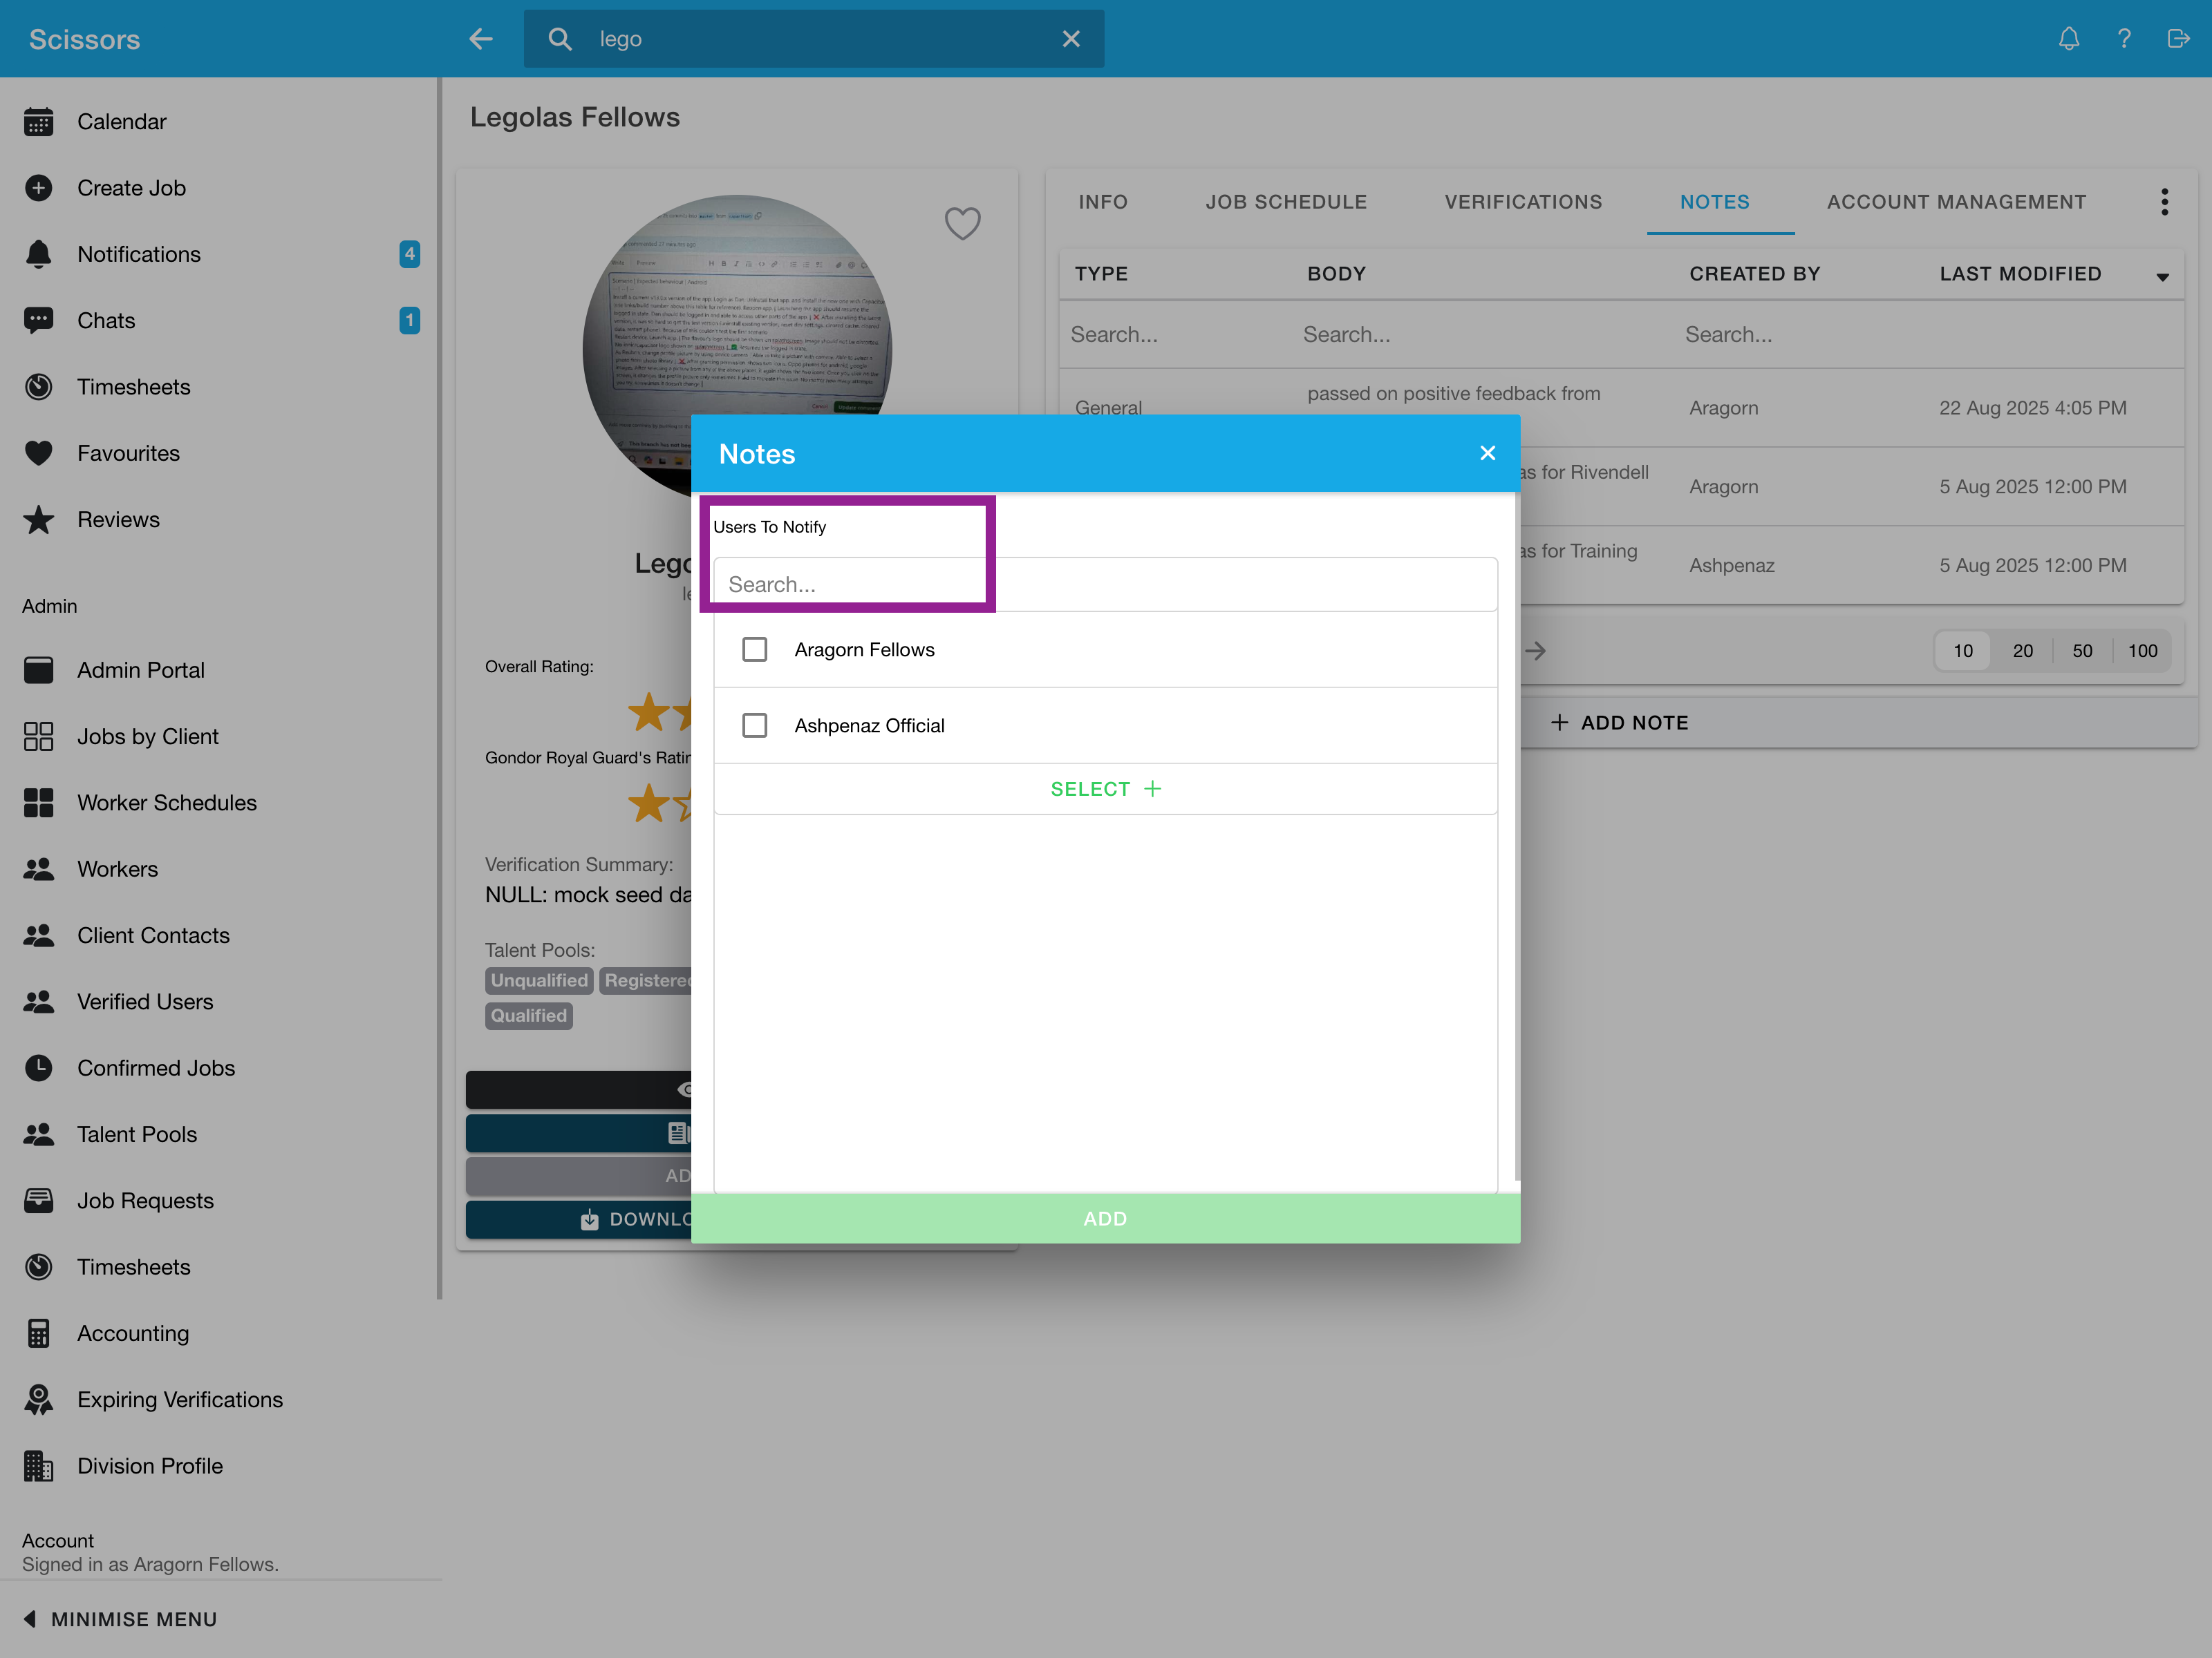Tick the Ashpenaz Official checkbox
2212x1658 pixels.
click(x=755, y=725)
